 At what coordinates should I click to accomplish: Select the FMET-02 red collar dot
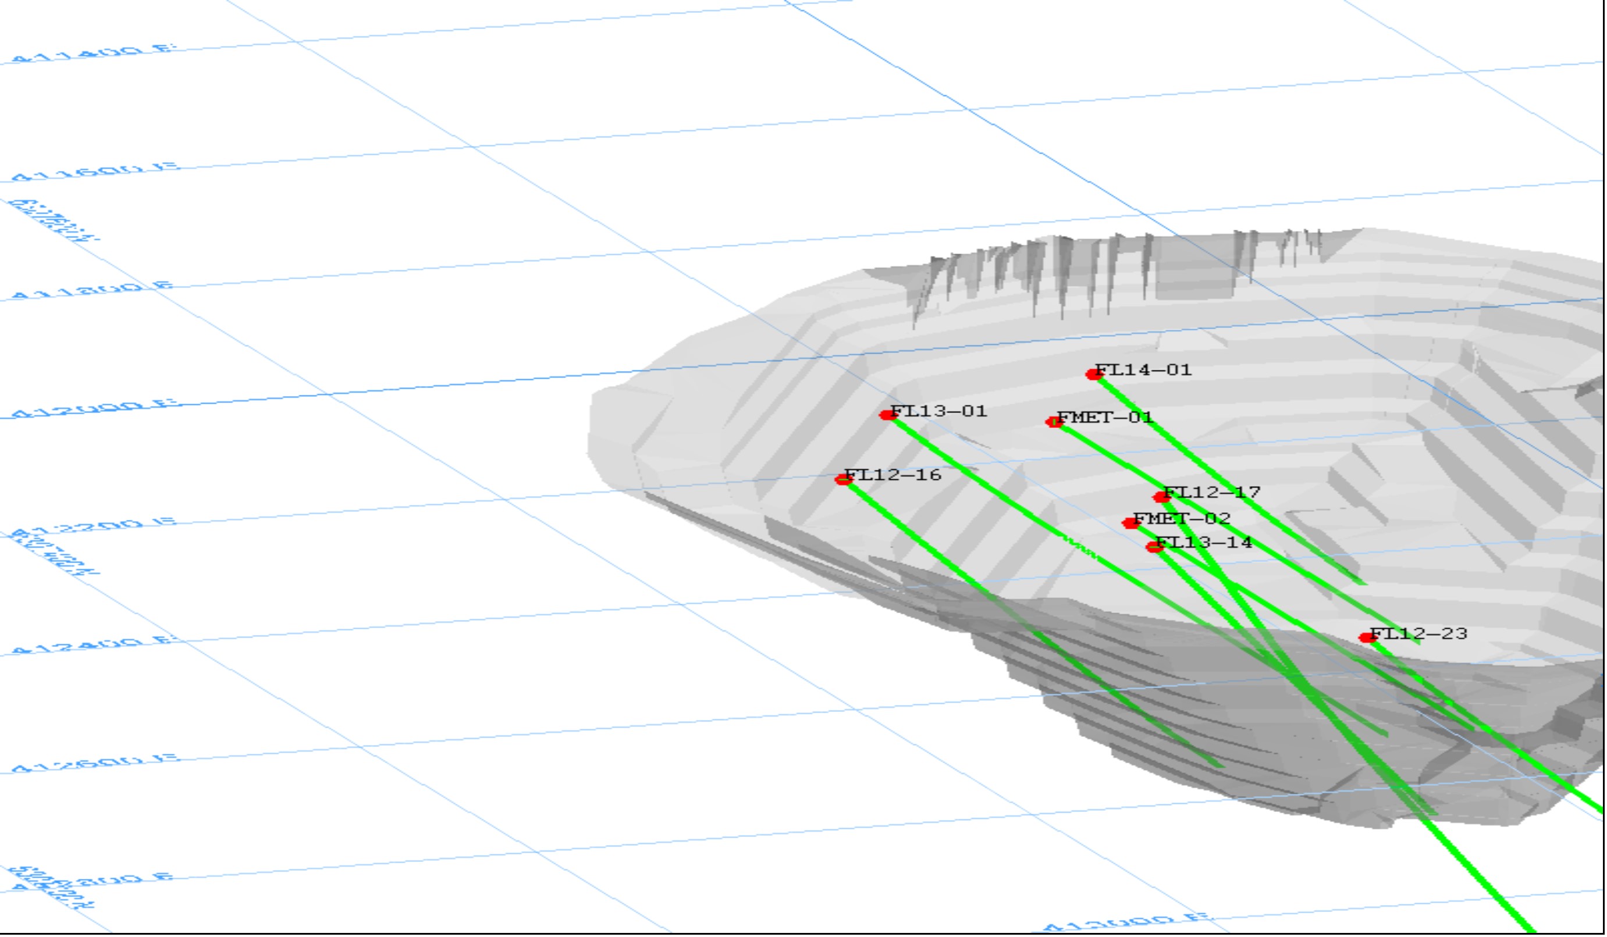coord(1130,523)
